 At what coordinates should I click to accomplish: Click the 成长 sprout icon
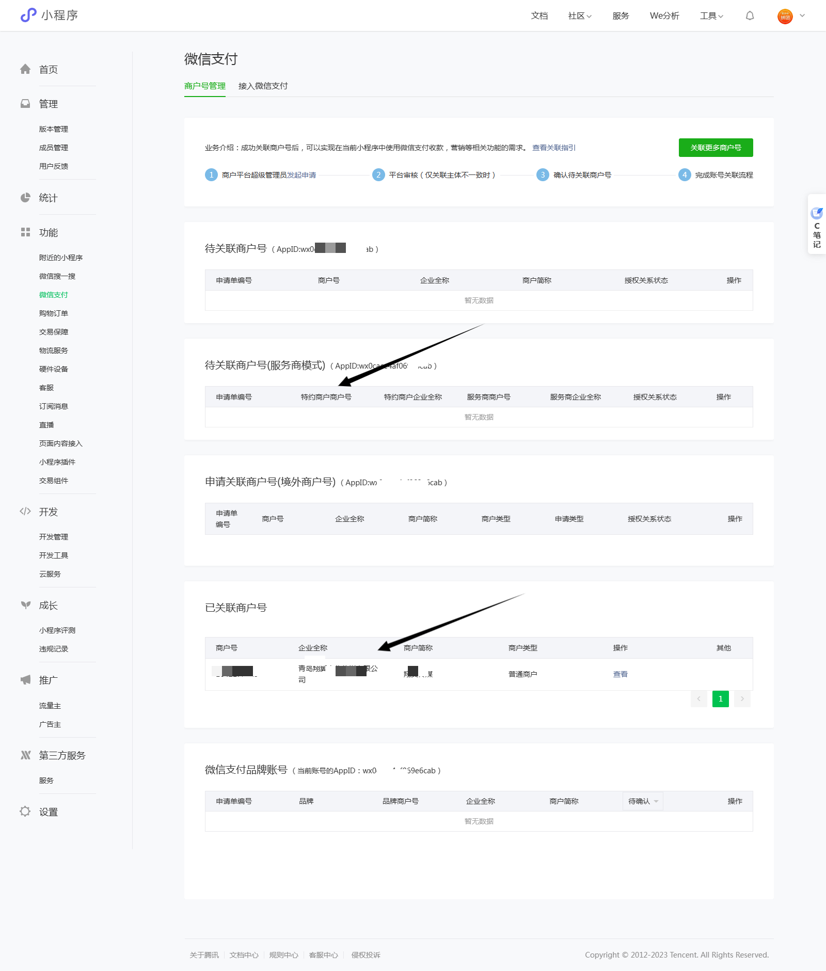pyautogui.click(x=25, y=605)
